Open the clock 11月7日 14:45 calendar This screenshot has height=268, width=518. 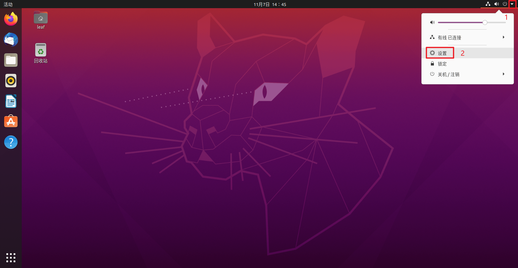(270, 4)
